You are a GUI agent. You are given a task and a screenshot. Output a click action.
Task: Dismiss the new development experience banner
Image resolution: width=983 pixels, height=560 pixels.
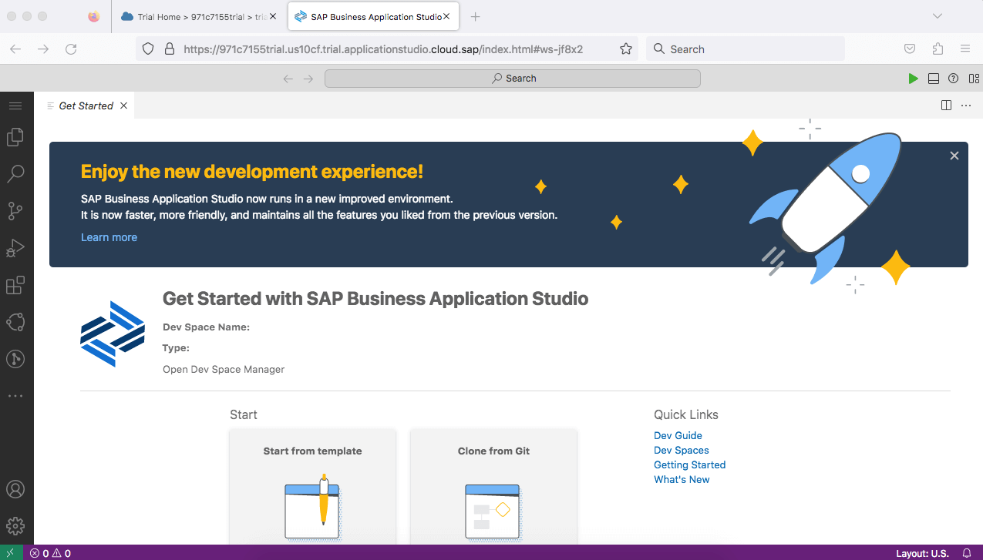pyautogui.click(x=954, y=156)
